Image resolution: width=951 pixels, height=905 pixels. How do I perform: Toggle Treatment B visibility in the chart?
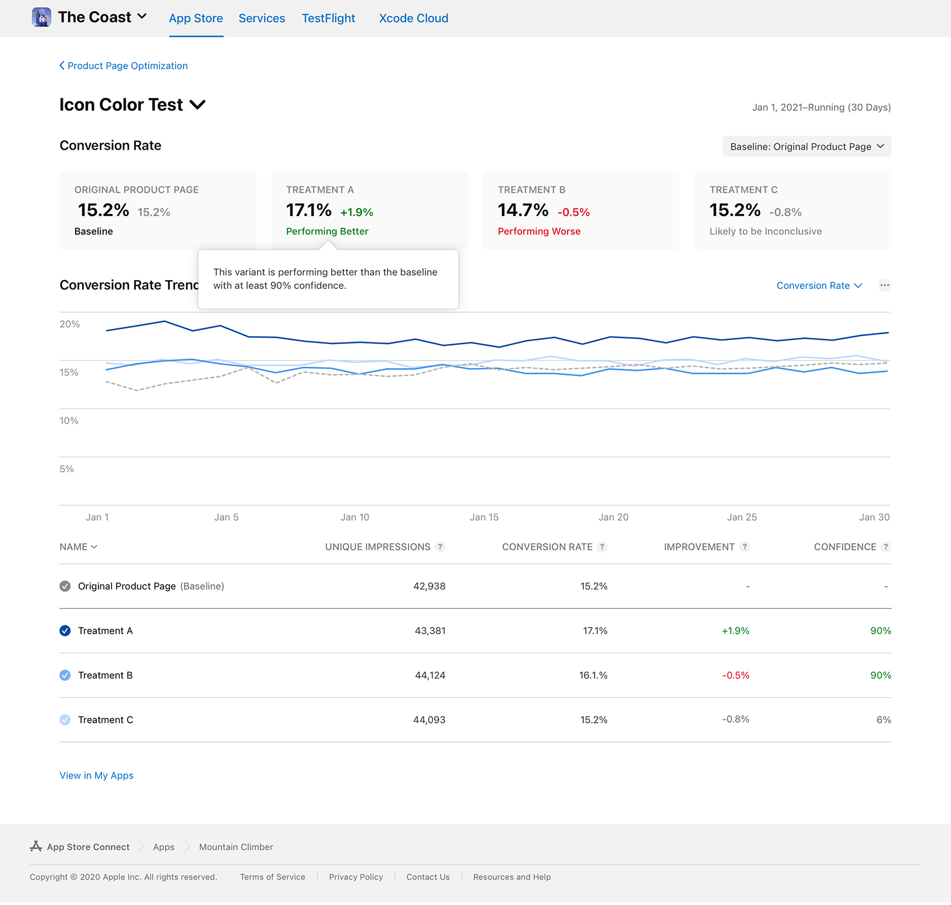65,675
